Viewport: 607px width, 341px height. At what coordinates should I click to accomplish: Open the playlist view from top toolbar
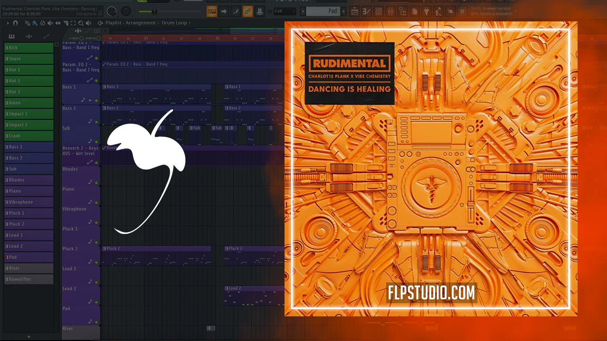(x=355, y=11)
